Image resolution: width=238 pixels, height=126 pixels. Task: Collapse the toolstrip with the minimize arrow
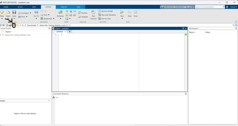tap(236, 22)
